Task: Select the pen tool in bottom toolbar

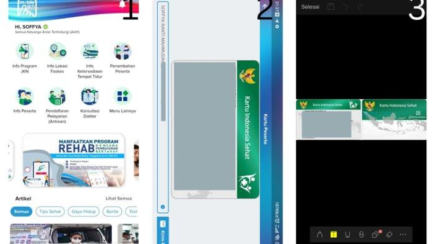Action: [x=319, y=235]
